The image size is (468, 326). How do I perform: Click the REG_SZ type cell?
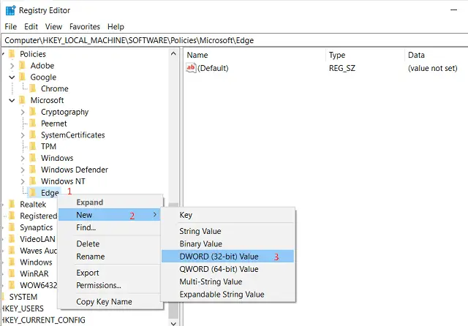tap(342, 68)
